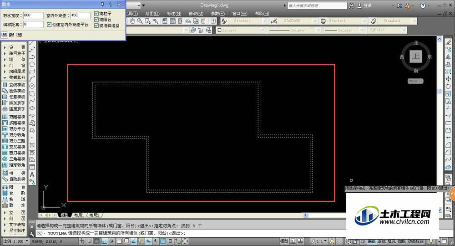
Task: Click the 散水宽度 input field
Action: [x=33, y=15]
